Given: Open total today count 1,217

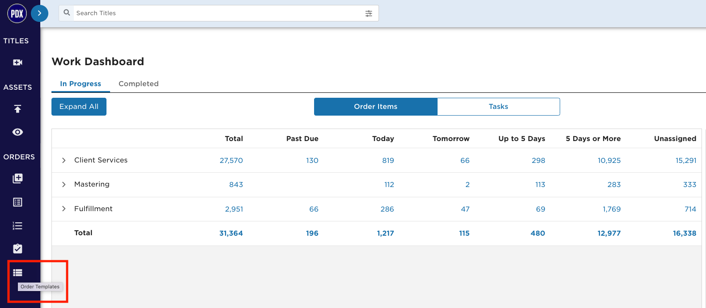Looking at the screenshot, I should click(386, 233).
